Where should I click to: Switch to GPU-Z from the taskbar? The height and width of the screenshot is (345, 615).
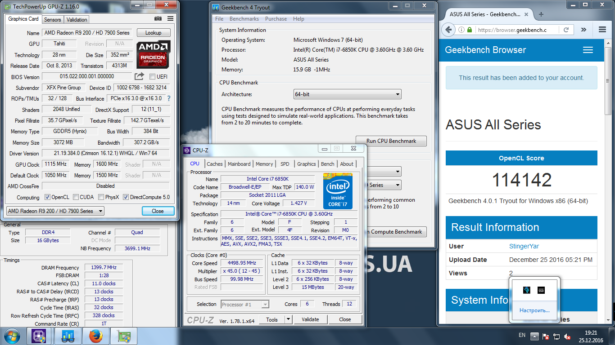point(124,336)
